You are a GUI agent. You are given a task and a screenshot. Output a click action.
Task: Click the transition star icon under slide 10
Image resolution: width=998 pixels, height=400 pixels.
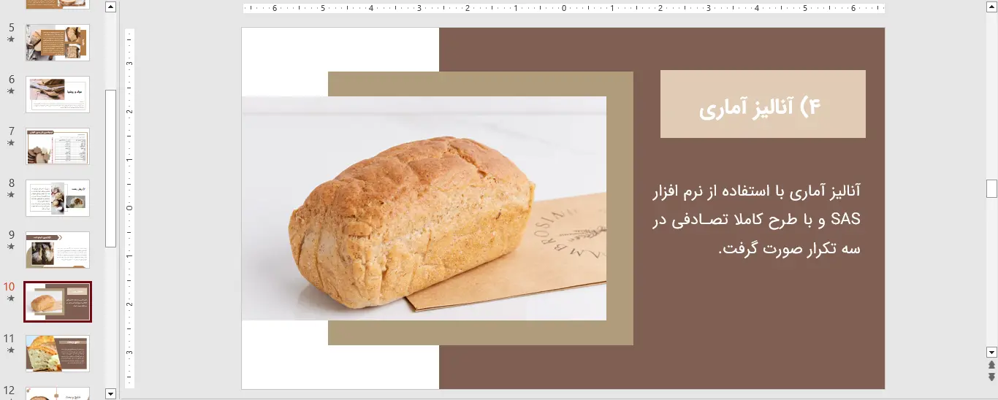(10, 299)
